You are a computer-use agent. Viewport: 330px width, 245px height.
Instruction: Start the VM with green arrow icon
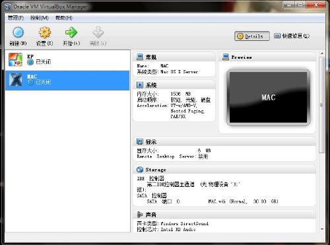pos(71,32)
